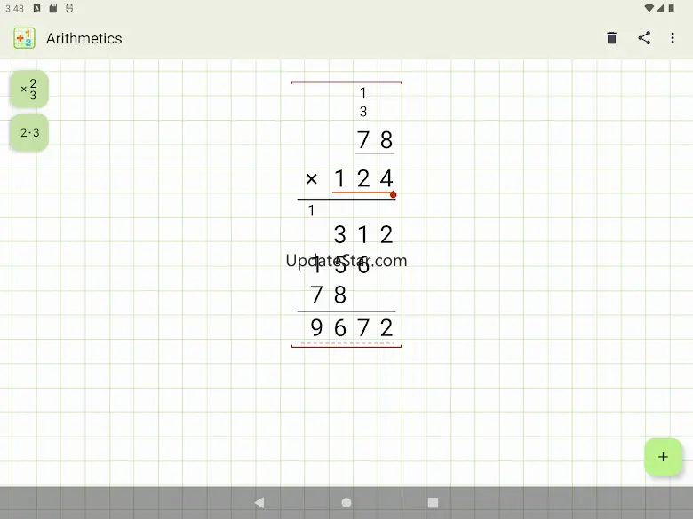Screen dimensions: 693x519
Task: Select the column multiplication ×2 over 3 mode button
Action: point(29,89)
